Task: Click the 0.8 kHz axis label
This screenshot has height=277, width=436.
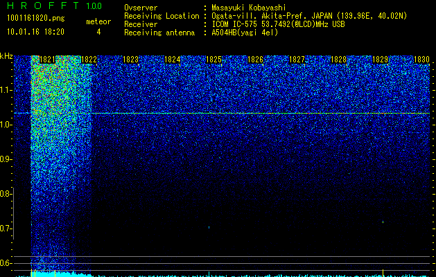Action: coord(6,194)
